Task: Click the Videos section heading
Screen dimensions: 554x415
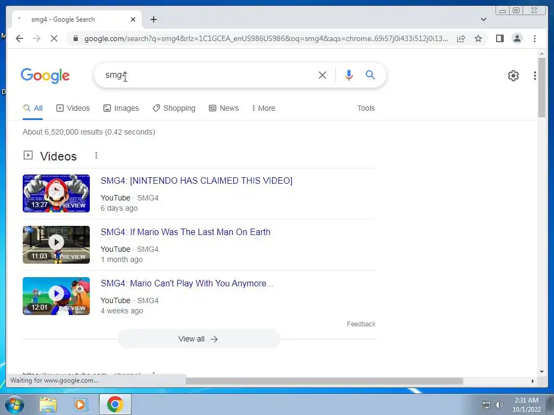Action: [x=58, y=156]
